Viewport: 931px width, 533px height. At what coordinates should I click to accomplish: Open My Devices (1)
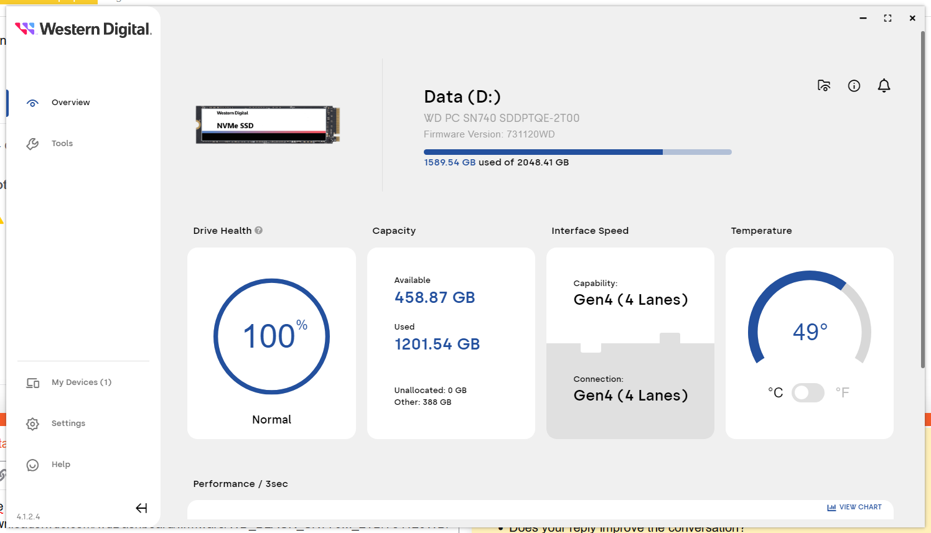[x=82, y=382]
